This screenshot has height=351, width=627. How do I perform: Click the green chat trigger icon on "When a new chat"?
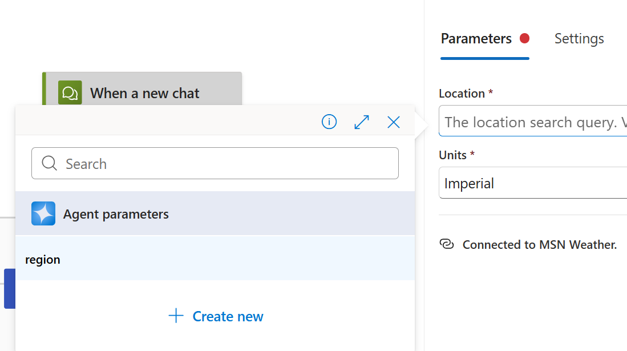(x=70, y=92)
